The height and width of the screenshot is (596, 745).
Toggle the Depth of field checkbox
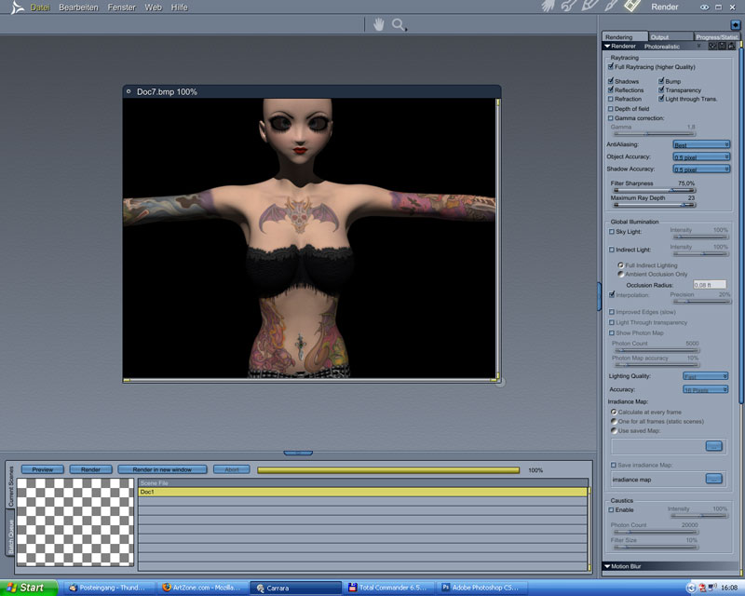pos(611,108)
